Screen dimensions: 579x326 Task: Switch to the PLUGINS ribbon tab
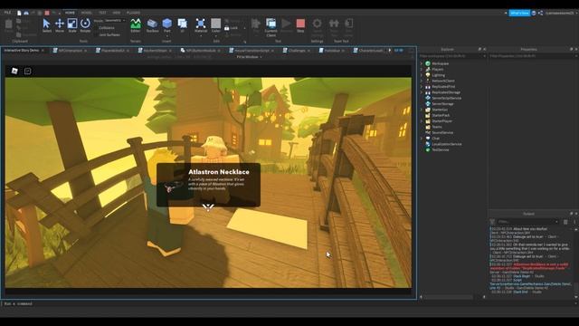pyautogui.click(x=133, y=13)
